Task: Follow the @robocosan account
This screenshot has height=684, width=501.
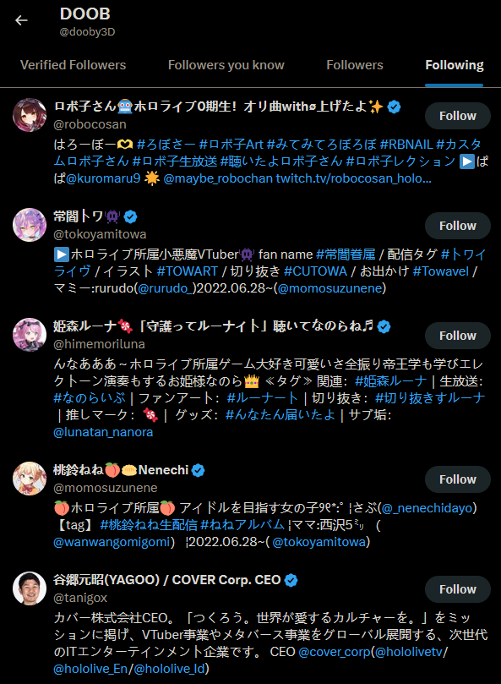Action: [x=458, y=116]
